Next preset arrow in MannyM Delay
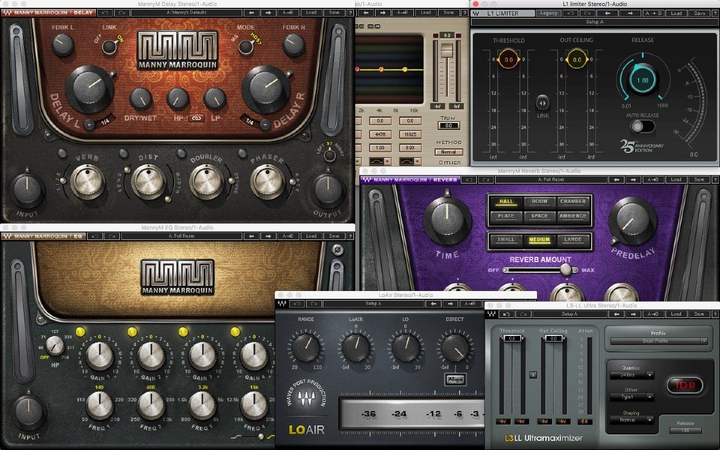The height and width of the screenshot is (450, 720). click(x=269, y=13)
